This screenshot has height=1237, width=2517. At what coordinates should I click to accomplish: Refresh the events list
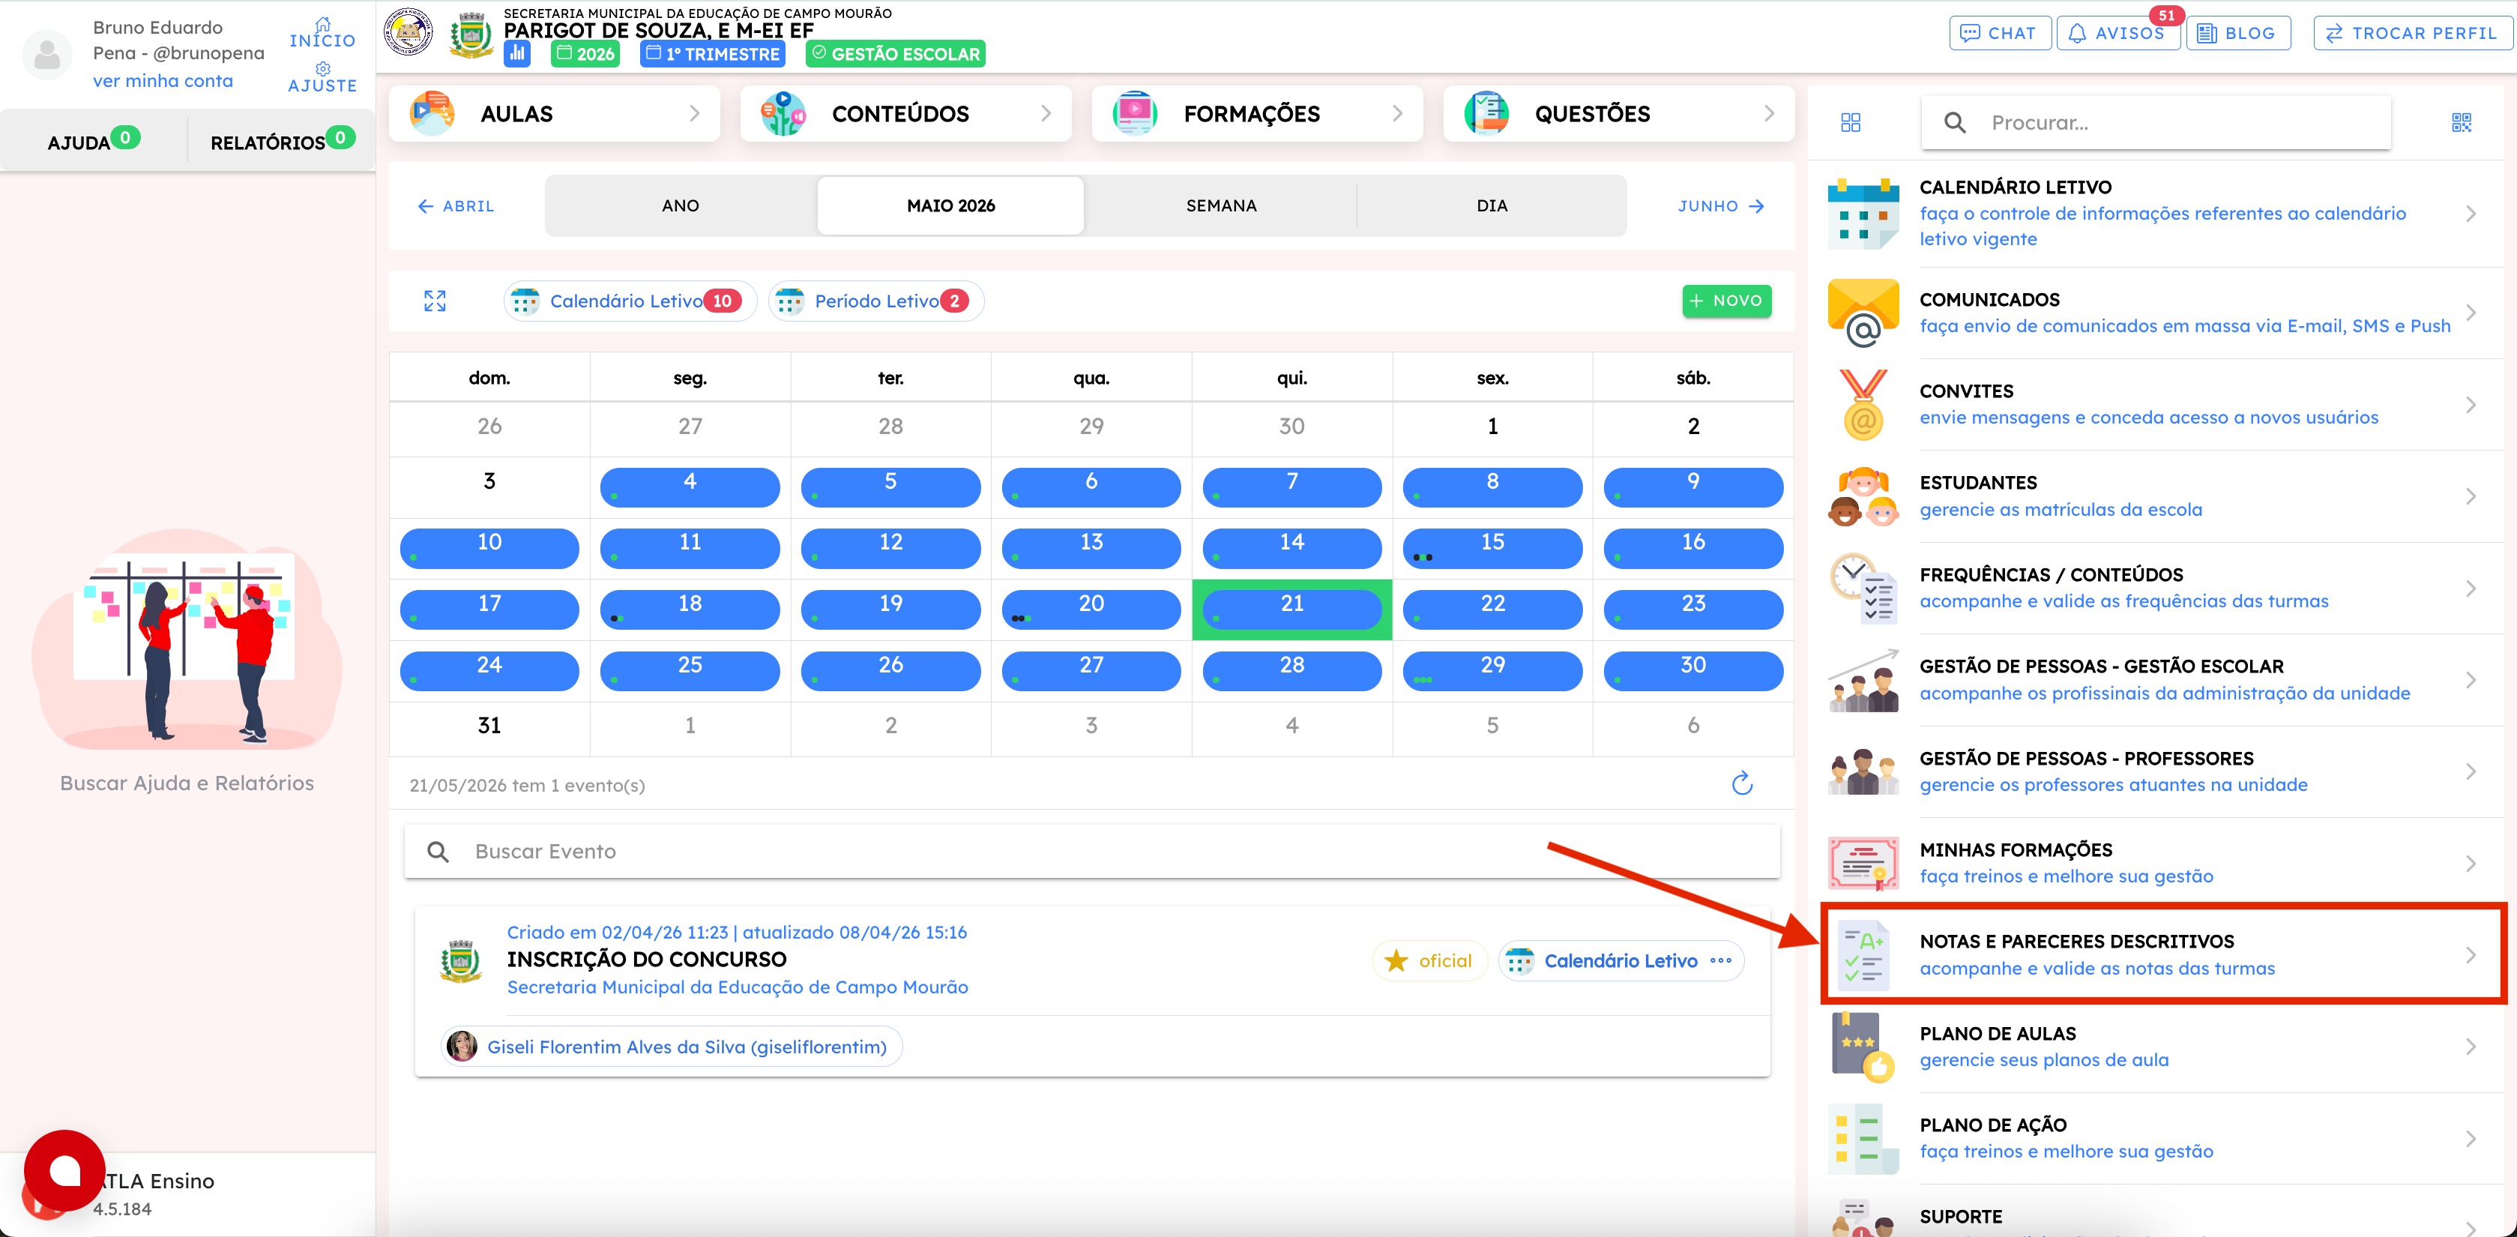click(1742, 783)
